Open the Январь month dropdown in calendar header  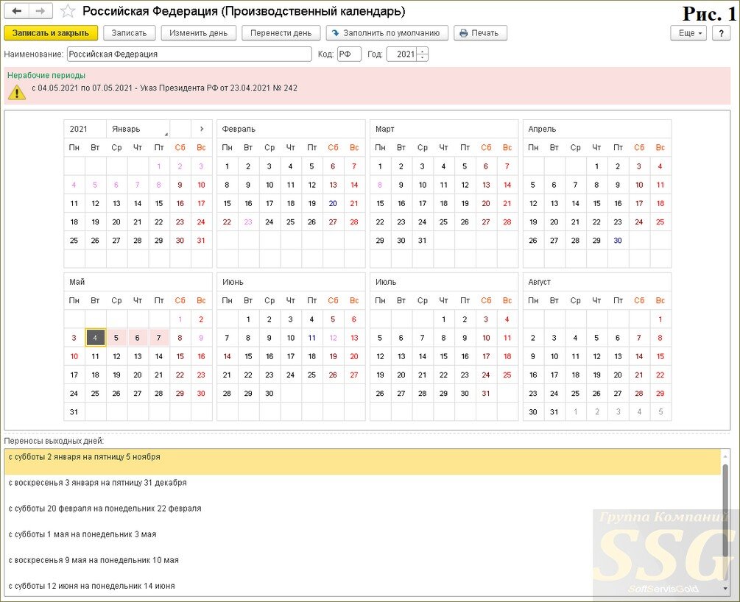[138, 129]
